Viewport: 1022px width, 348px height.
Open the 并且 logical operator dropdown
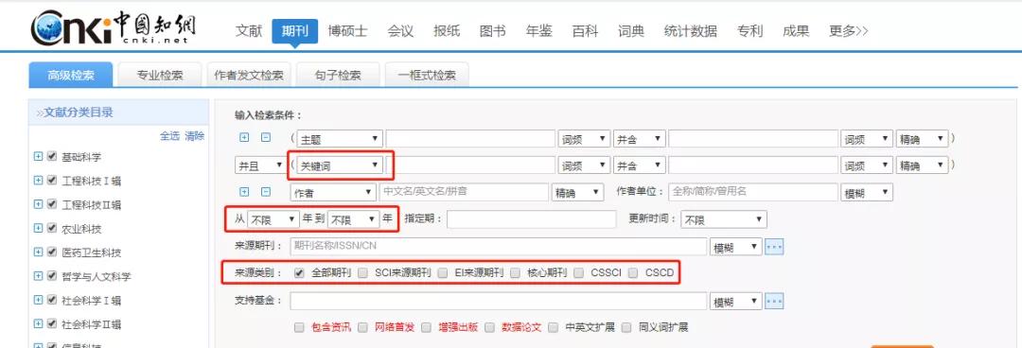pos(259,165)
